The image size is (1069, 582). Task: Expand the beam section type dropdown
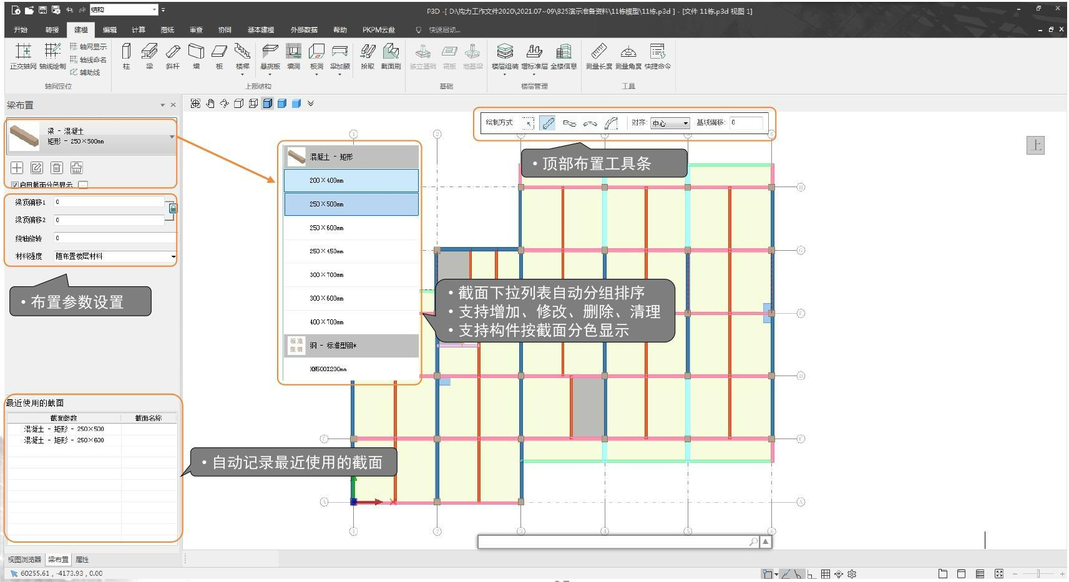[172, 137]
